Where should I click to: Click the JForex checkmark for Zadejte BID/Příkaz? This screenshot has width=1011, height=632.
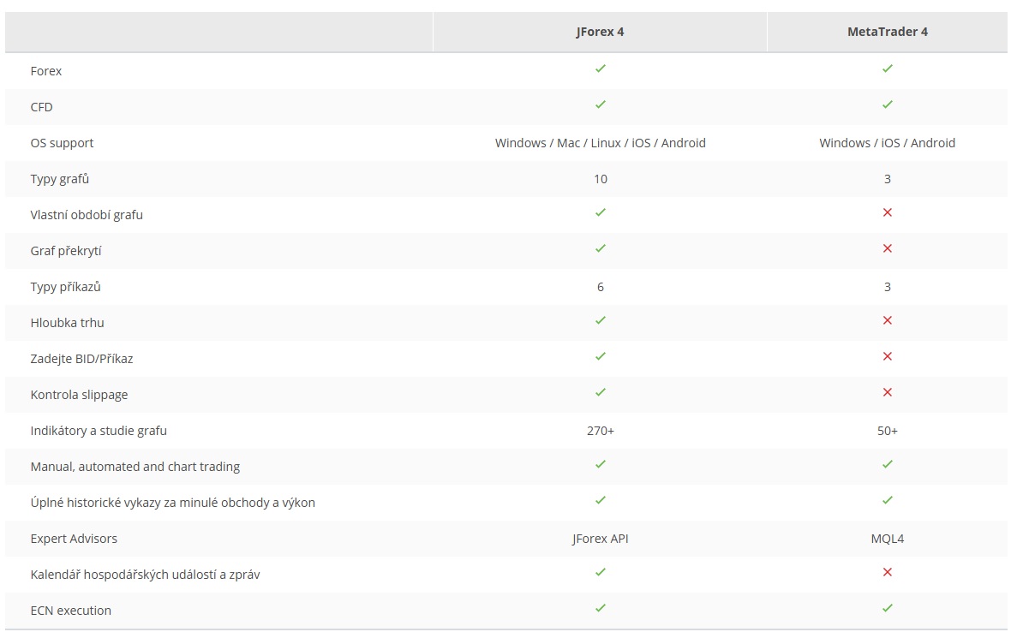click(601, 356)
